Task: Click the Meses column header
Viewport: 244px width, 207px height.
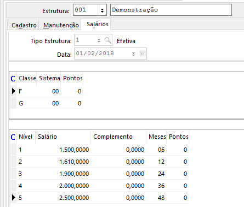Action: pos(157,137)
